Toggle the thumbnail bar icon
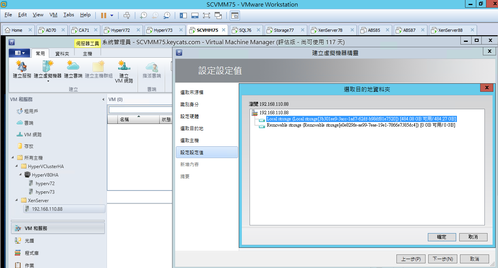The image size is (498, 268). [x=195, y=15]
